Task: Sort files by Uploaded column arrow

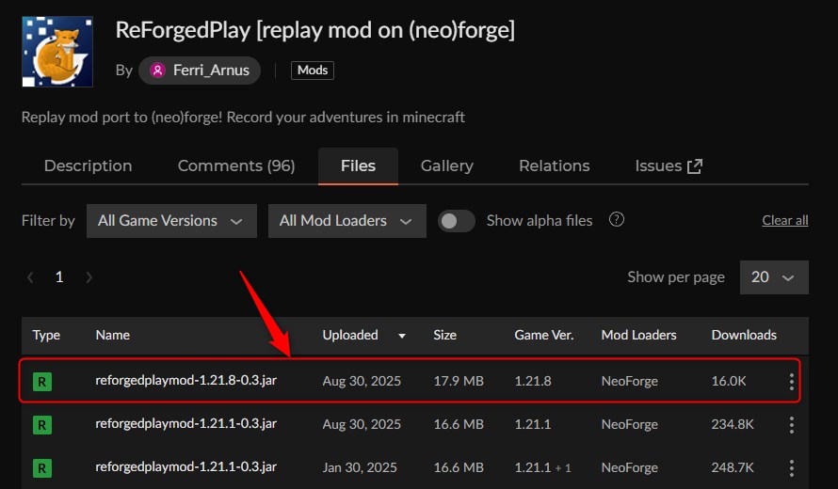Action: pyautogui.click(x=403, y=336)
